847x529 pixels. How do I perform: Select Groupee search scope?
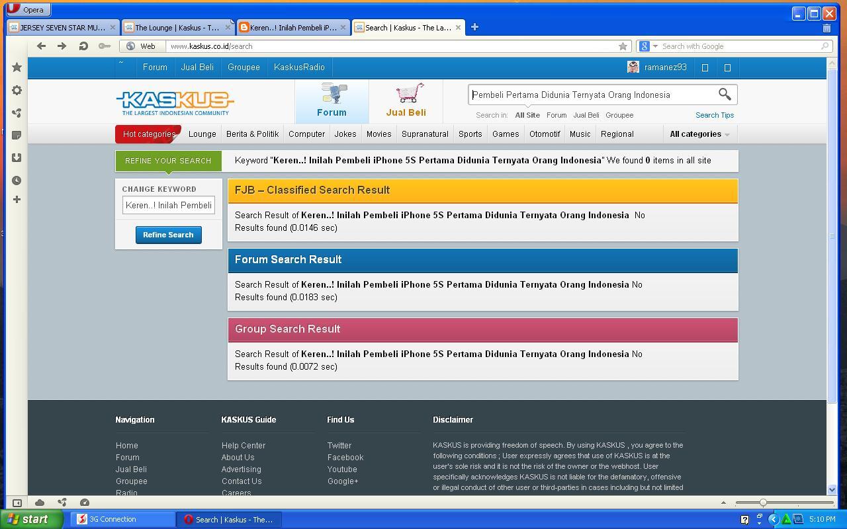619,115
